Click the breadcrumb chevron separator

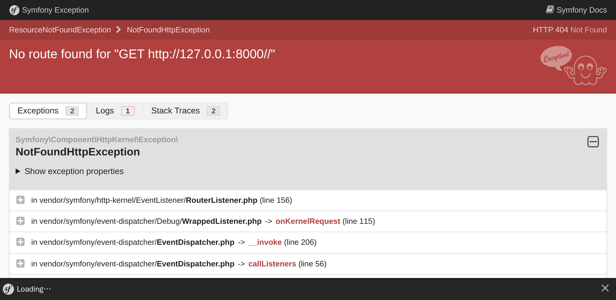coord(119,30)
